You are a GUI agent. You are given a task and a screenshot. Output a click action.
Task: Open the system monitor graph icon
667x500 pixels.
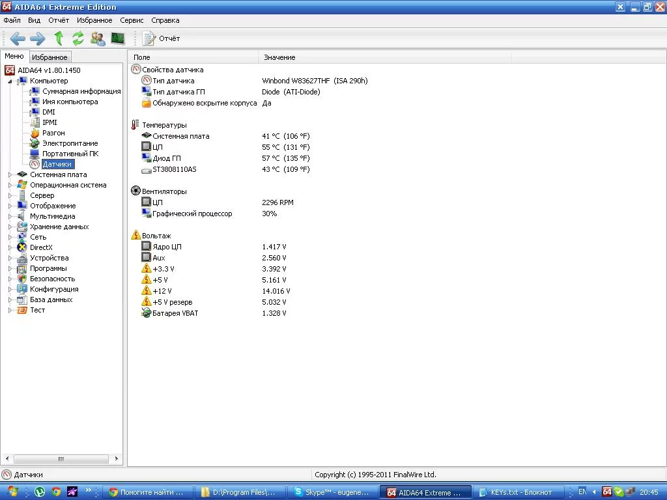[118, 38]
